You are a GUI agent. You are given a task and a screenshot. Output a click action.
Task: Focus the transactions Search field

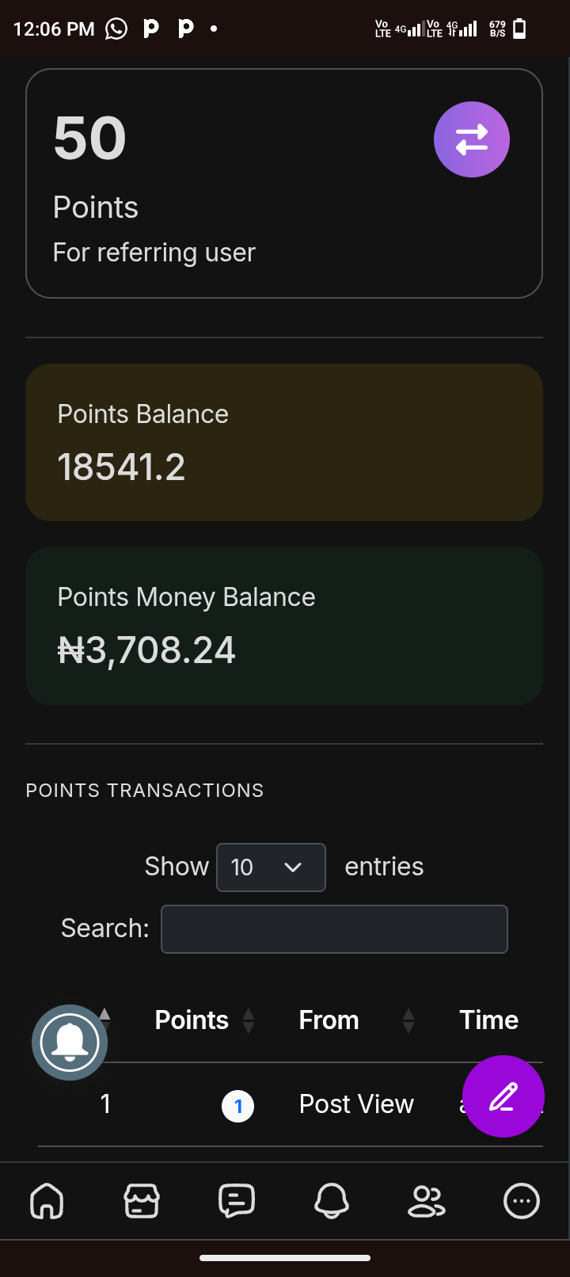(x=334, y=929)
